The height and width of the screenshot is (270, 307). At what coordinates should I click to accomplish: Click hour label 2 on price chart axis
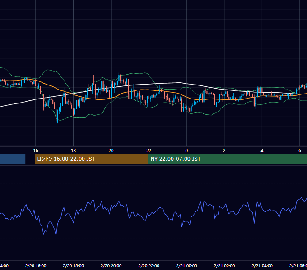[224, 151]
